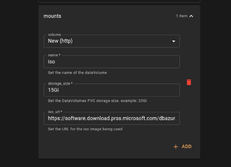Screen dimensions: 231x167
Task: Focus the name field containing 'iso'
Action: click(112, 62)
